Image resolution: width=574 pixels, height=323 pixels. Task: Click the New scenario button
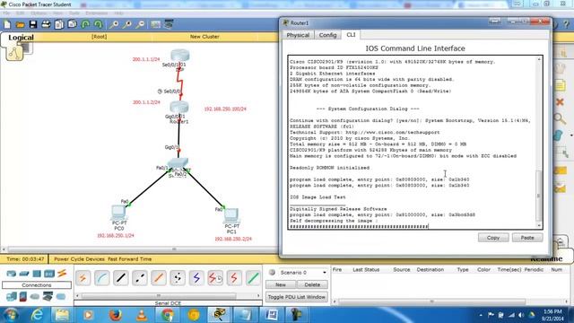(281, 284)
